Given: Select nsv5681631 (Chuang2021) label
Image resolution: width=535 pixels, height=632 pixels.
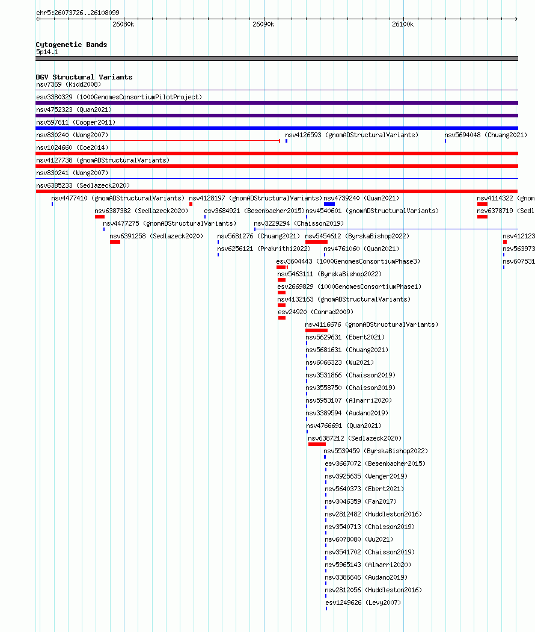Looking at the screenshot, I should pos(347,350).
